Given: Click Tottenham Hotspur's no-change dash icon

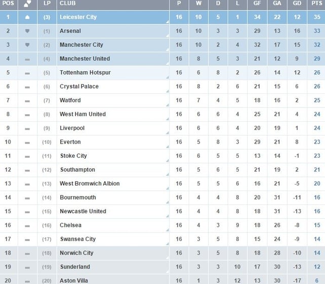Looking at the screenshot, I should pos(27,73).
